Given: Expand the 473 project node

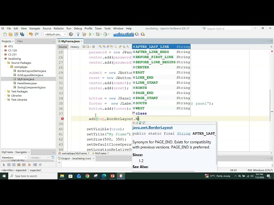Looking at the screenshot, I should [x=2, y=47].
